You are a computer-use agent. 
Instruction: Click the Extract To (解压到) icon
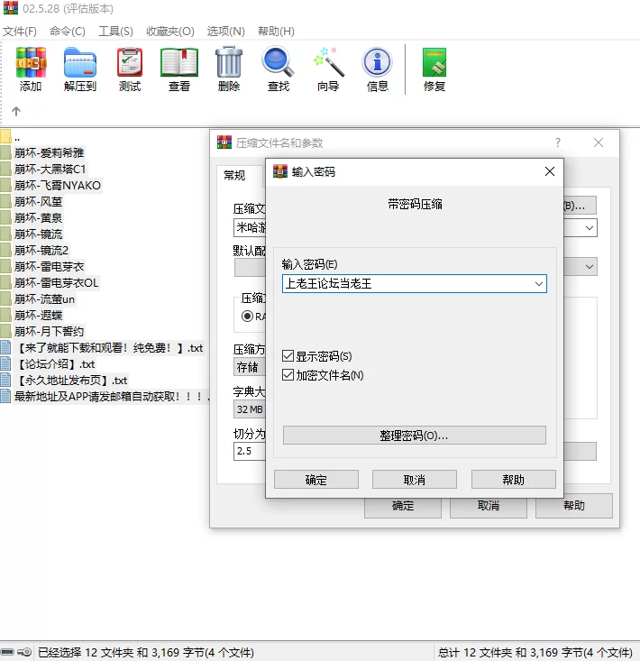point(80,62)
